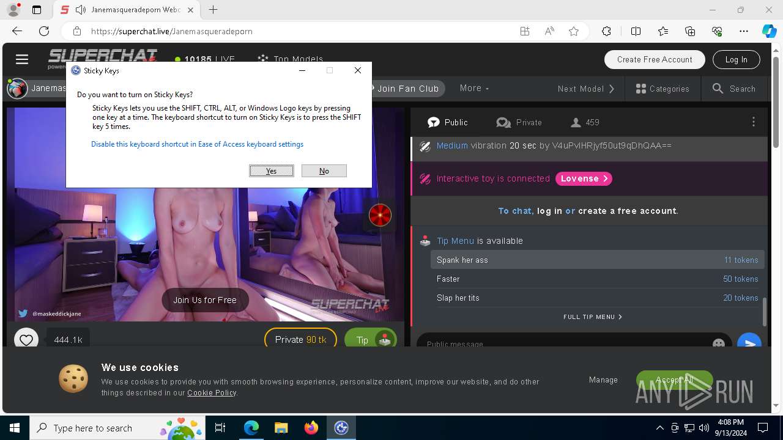Screen dimensions: 783x440
Task: Open the hamburger site menu
Action: [x=22, y=59]
